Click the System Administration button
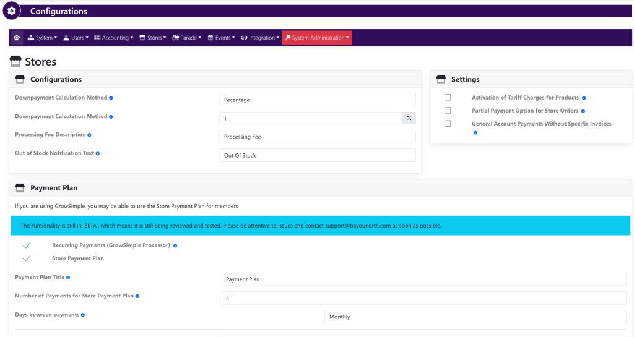 click(317, 38)
